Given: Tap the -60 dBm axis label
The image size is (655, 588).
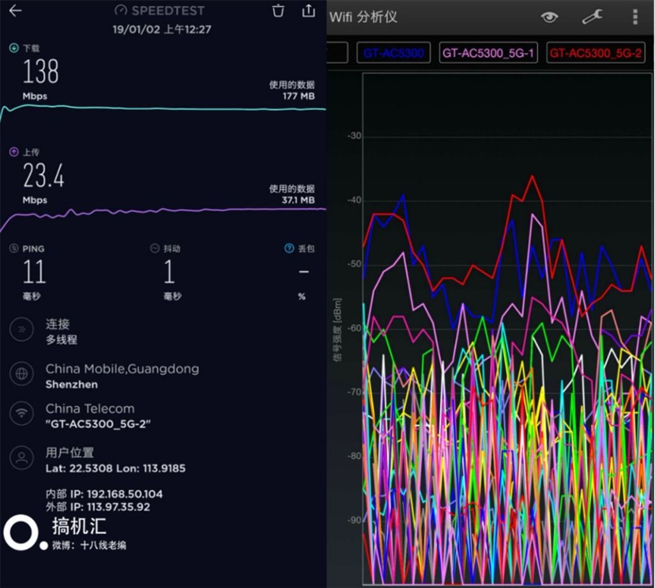Looking at the screenshot, I should pyautogui.click(x=354, y=328).
